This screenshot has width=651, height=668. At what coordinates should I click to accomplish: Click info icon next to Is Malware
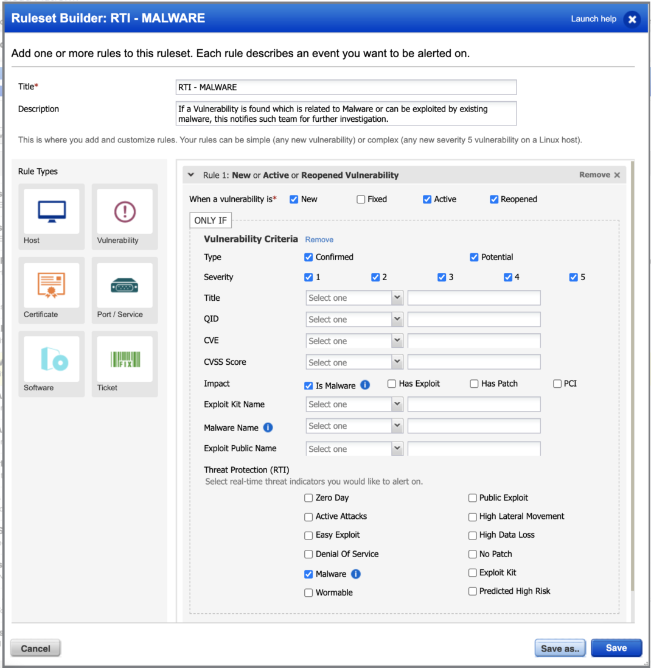click(365, 385)
